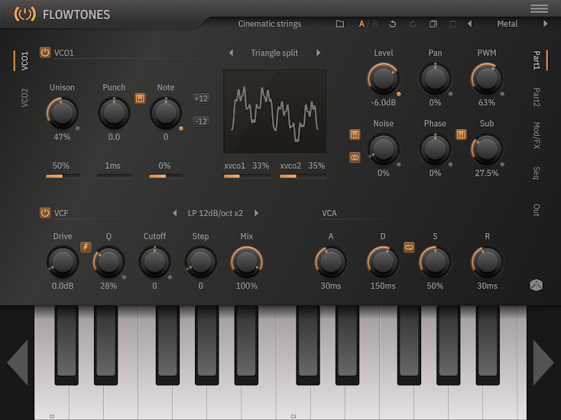Click the modulation dot beside the Note knob
Image resolution: width=561 pixels, height=420 pixels.
coord(181,128)
